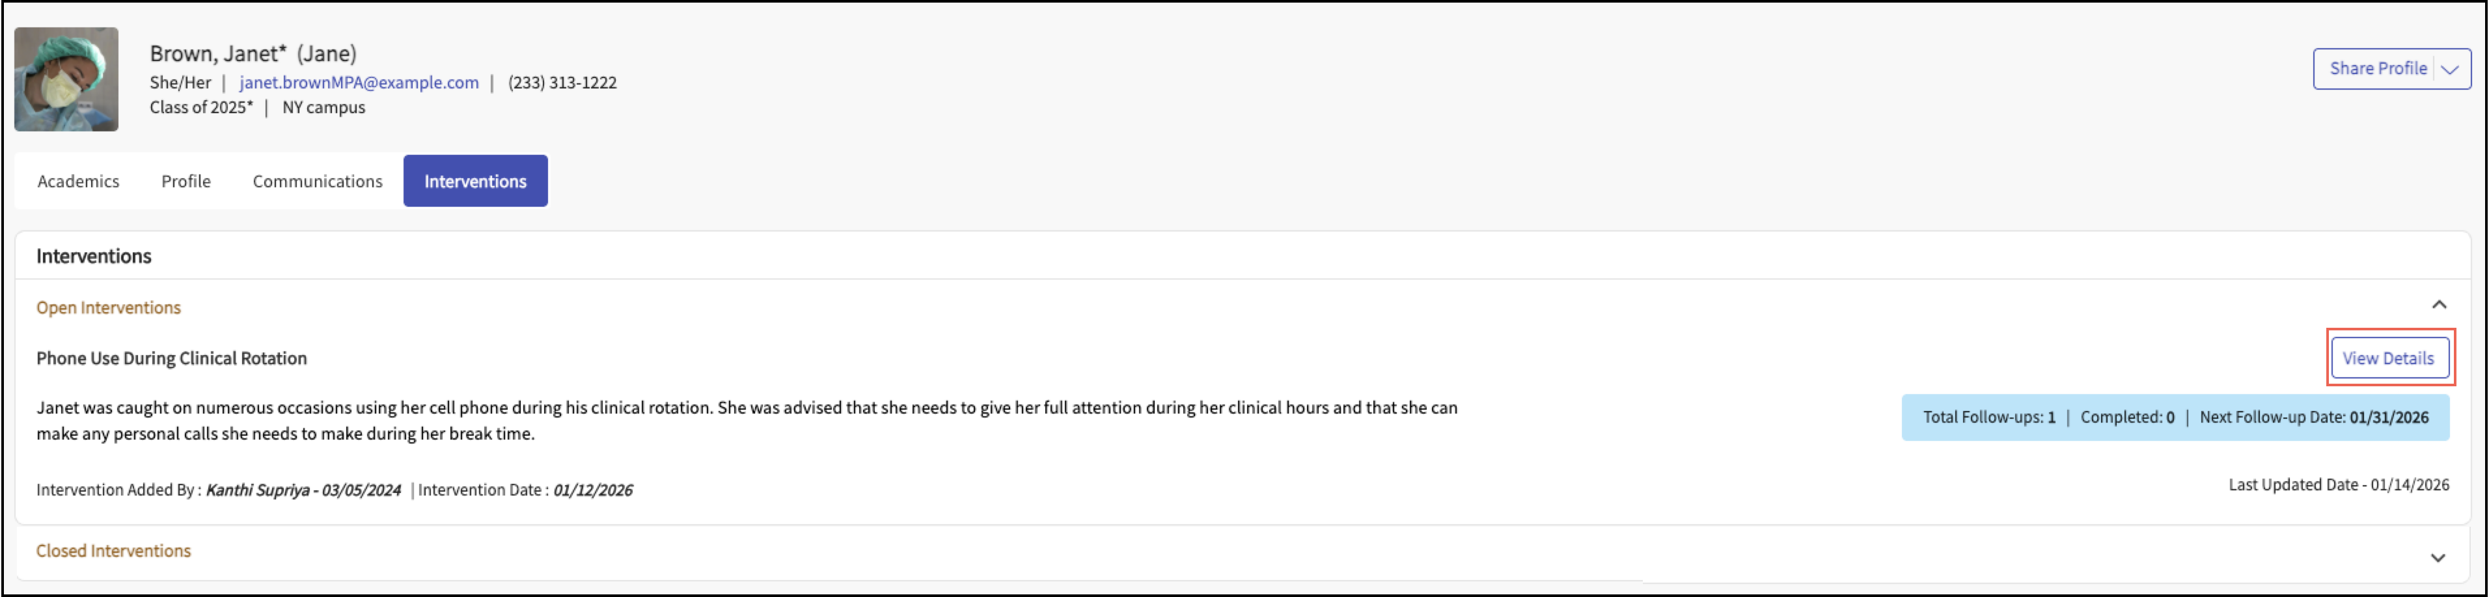Go to the Communications tab
Viewport: 2489px width, 597px height.
pyautogui.click(x=317, y=181)
